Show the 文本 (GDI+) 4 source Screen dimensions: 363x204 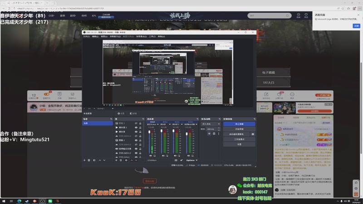click(x=136, y=136)
